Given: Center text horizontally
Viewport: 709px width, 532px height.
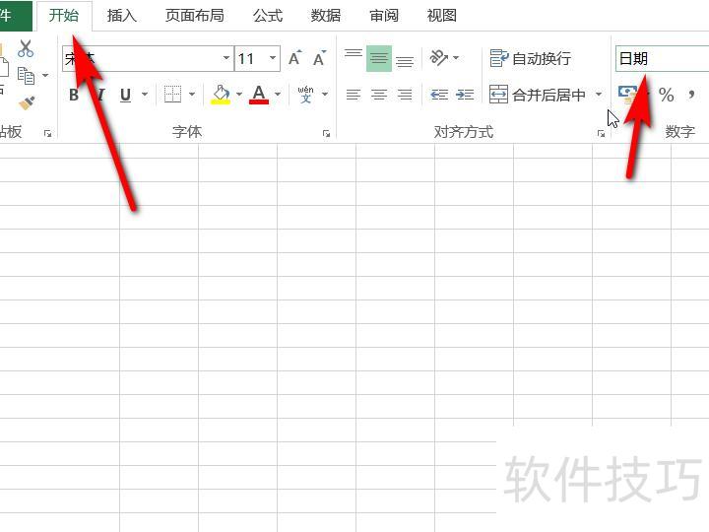Looking at the screenshot, I should 379,95.
